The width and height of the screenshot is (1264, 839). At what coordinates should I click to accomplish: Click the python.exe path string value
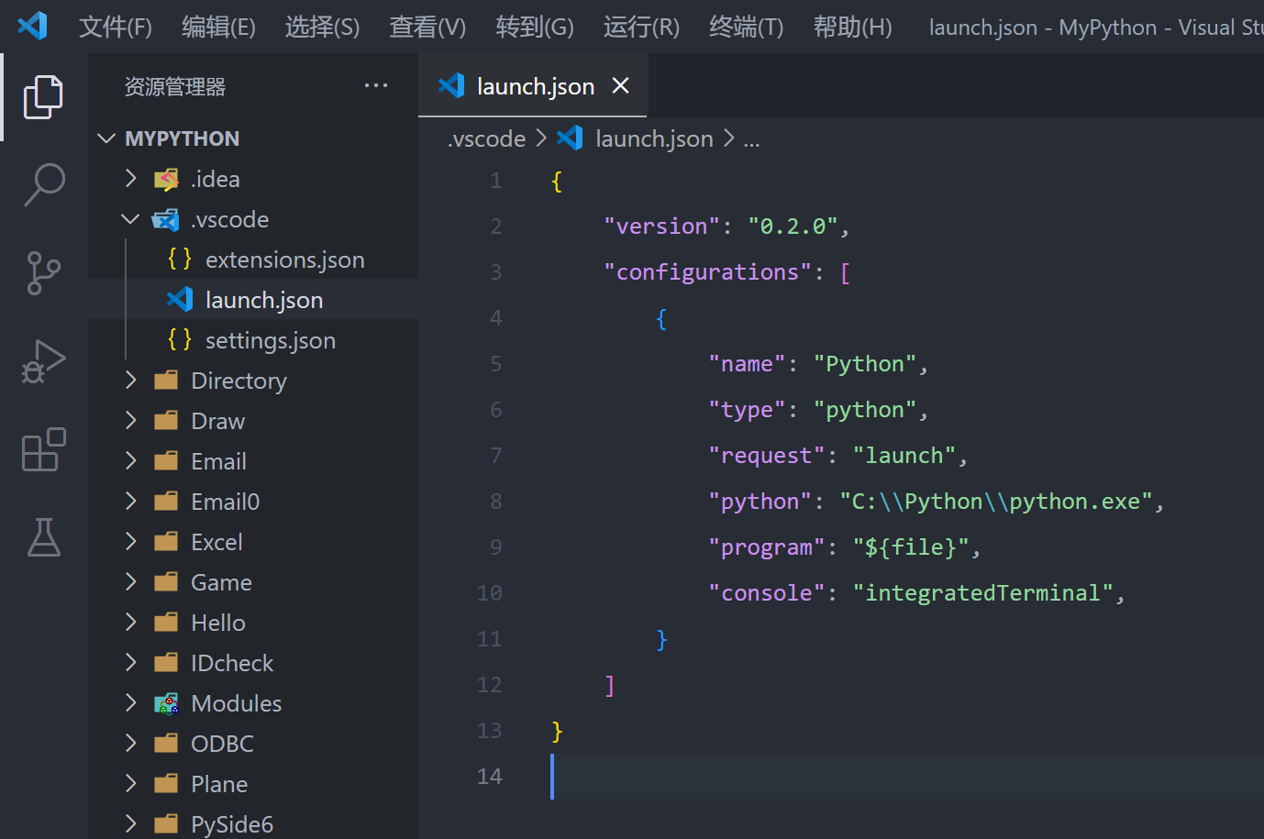pyautogui.click(x=995, y=502)
